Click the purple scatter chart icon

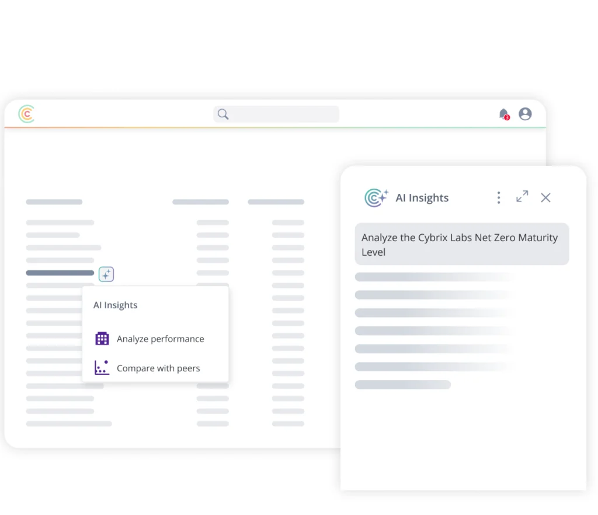click(102, 368)
